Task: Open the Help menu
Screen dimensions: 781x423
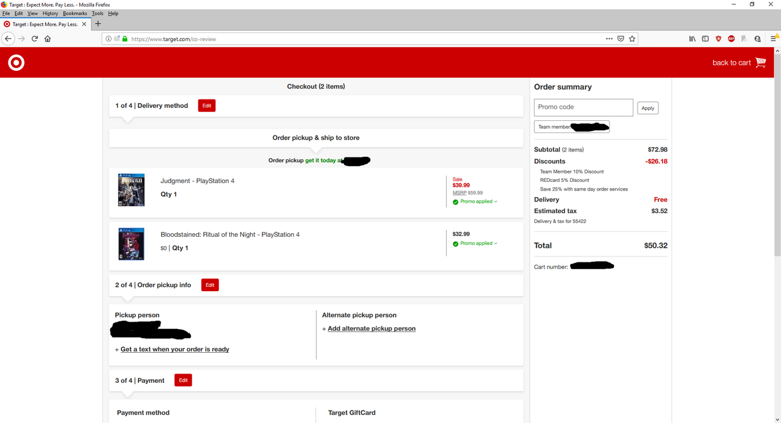Action: click(113, 13)
